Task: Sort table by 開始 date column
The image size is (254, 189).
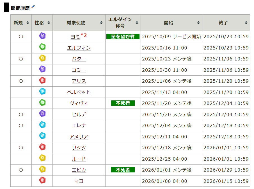Action: click(x=171, y=23)
